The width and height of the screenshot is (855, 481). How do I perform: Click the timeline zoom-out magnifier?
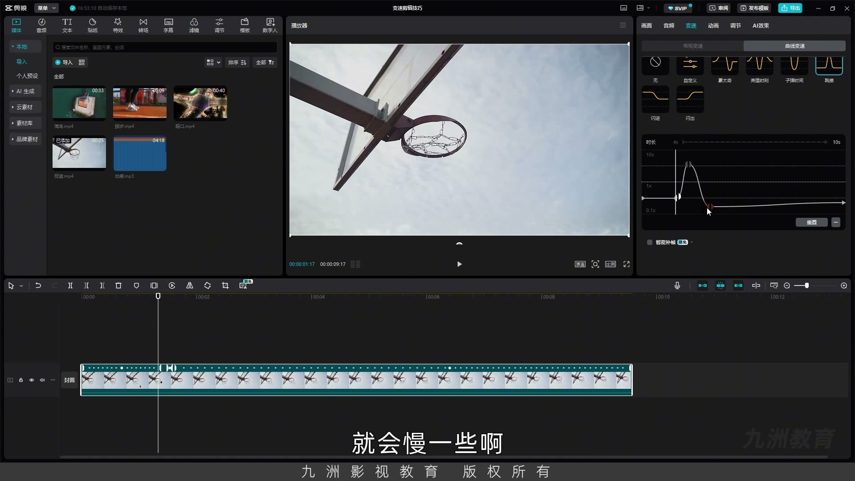(x=787, y=285)
